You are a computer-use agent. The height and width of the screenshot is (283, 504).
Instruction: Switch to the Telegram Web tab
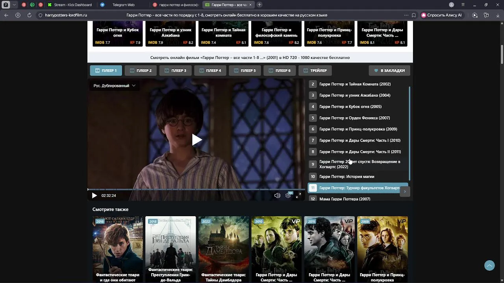tap(123, 5)
